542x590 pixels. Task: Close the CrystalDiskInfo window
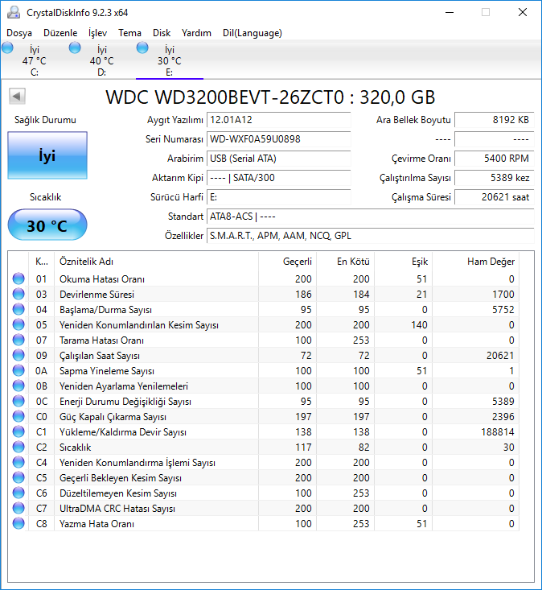(522, 12)
